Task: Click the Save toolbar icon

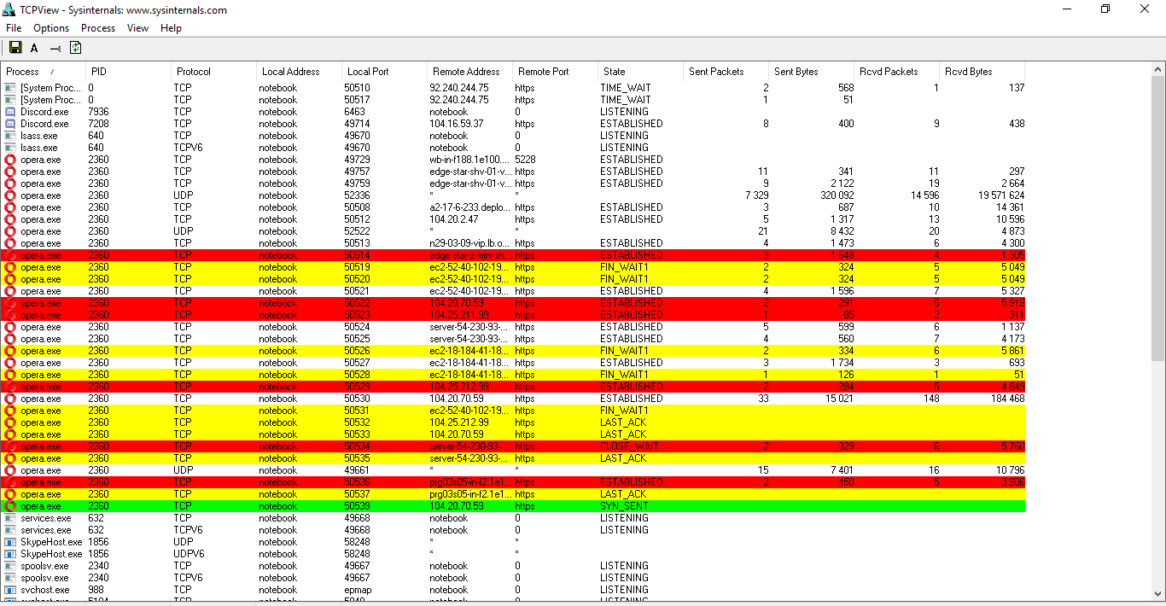Action: (x=15, y=48)
